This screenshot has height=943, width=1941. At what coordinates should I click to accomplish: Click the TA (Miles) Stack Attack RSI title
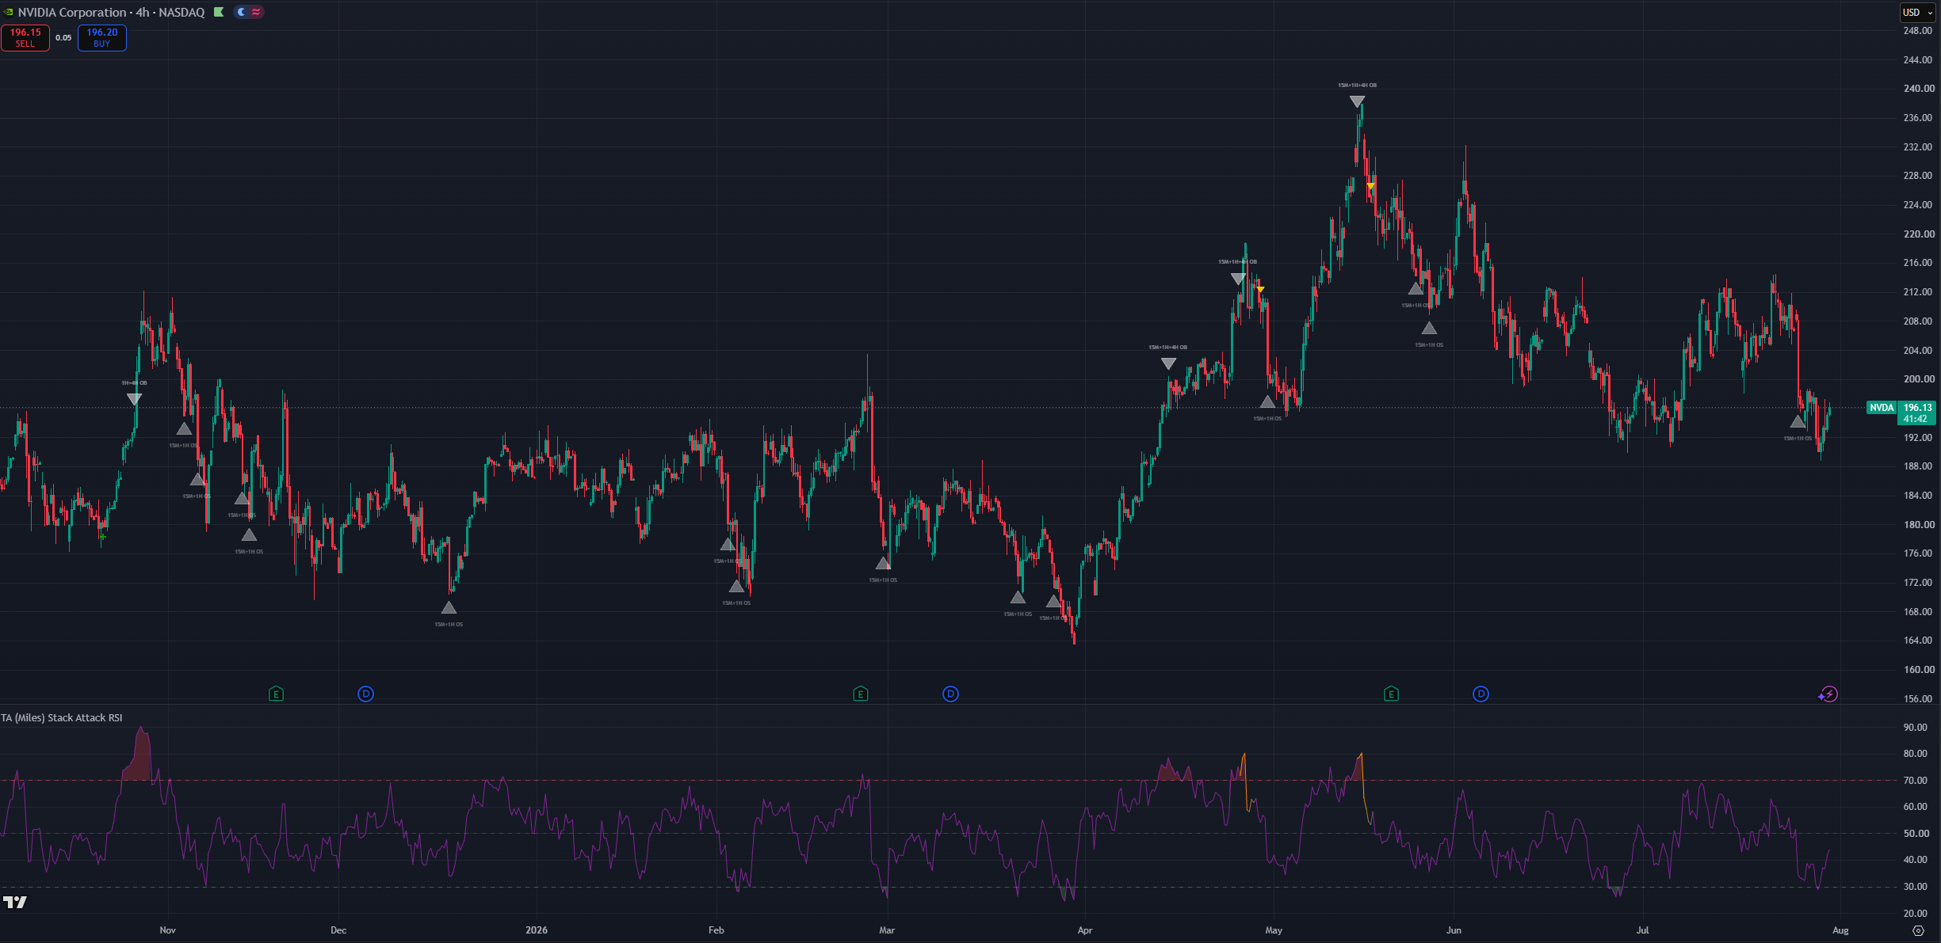[x=62, y=718]
